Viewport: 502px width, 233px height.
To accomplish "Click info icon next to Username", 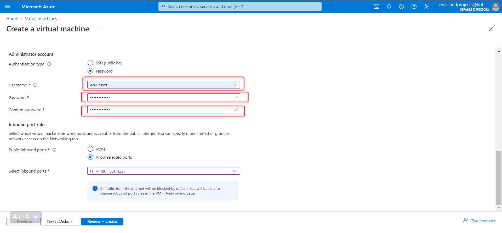I will pyautogui.click(x=35, y=85).
